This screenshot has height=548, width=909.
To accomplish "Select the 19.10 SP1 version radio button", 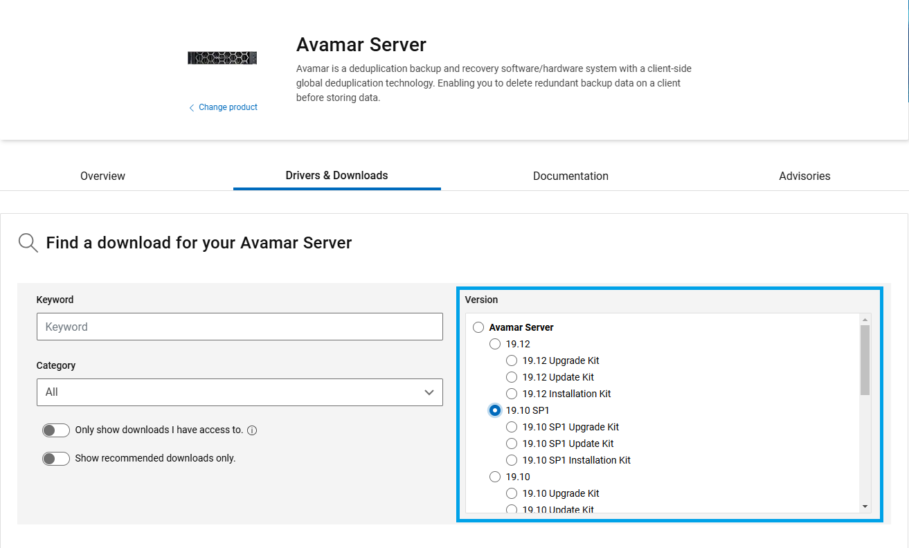I will [495, 410].
